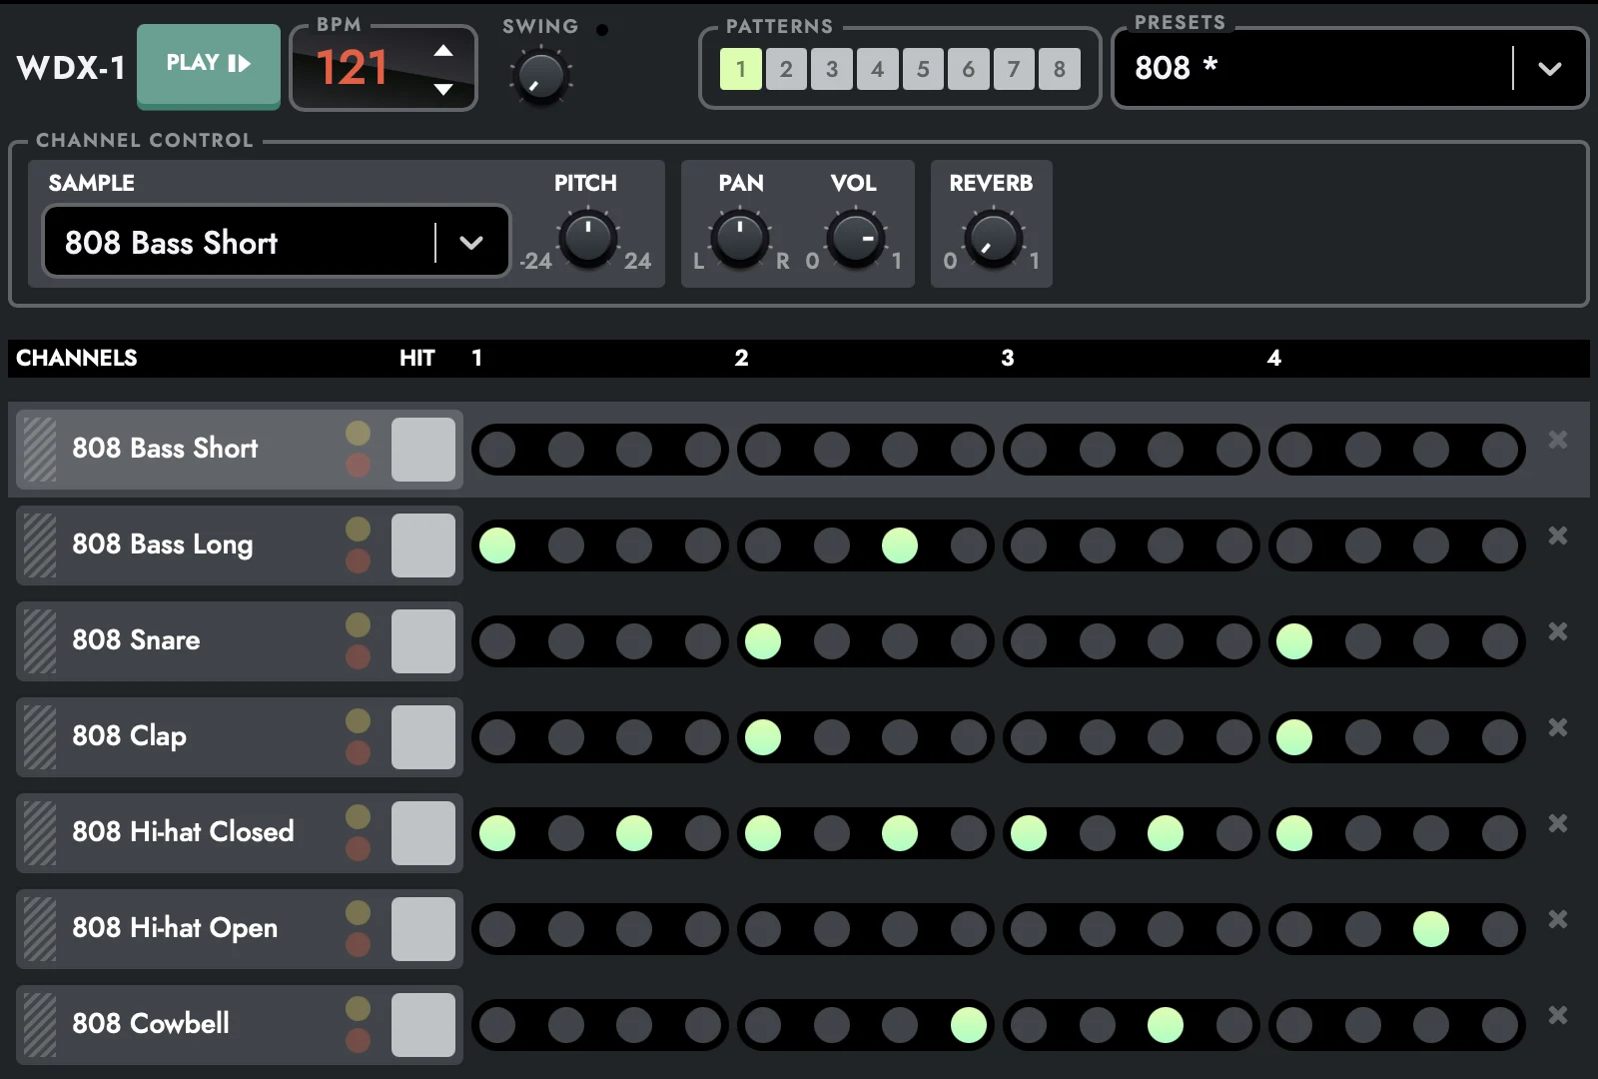Delete the 808 Hi-hat Open channel
The height and width of the screenshot is (1079, 1598).
[x=1557, y=919]
